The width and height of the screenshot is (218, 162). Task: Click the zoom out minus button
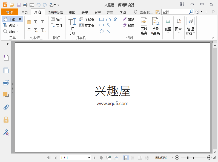177,158
